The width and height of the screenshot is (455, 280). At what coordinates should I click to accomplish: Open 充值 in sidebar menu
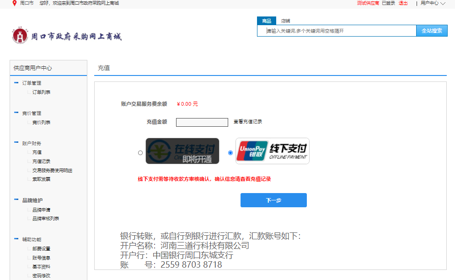pos(37,152)
